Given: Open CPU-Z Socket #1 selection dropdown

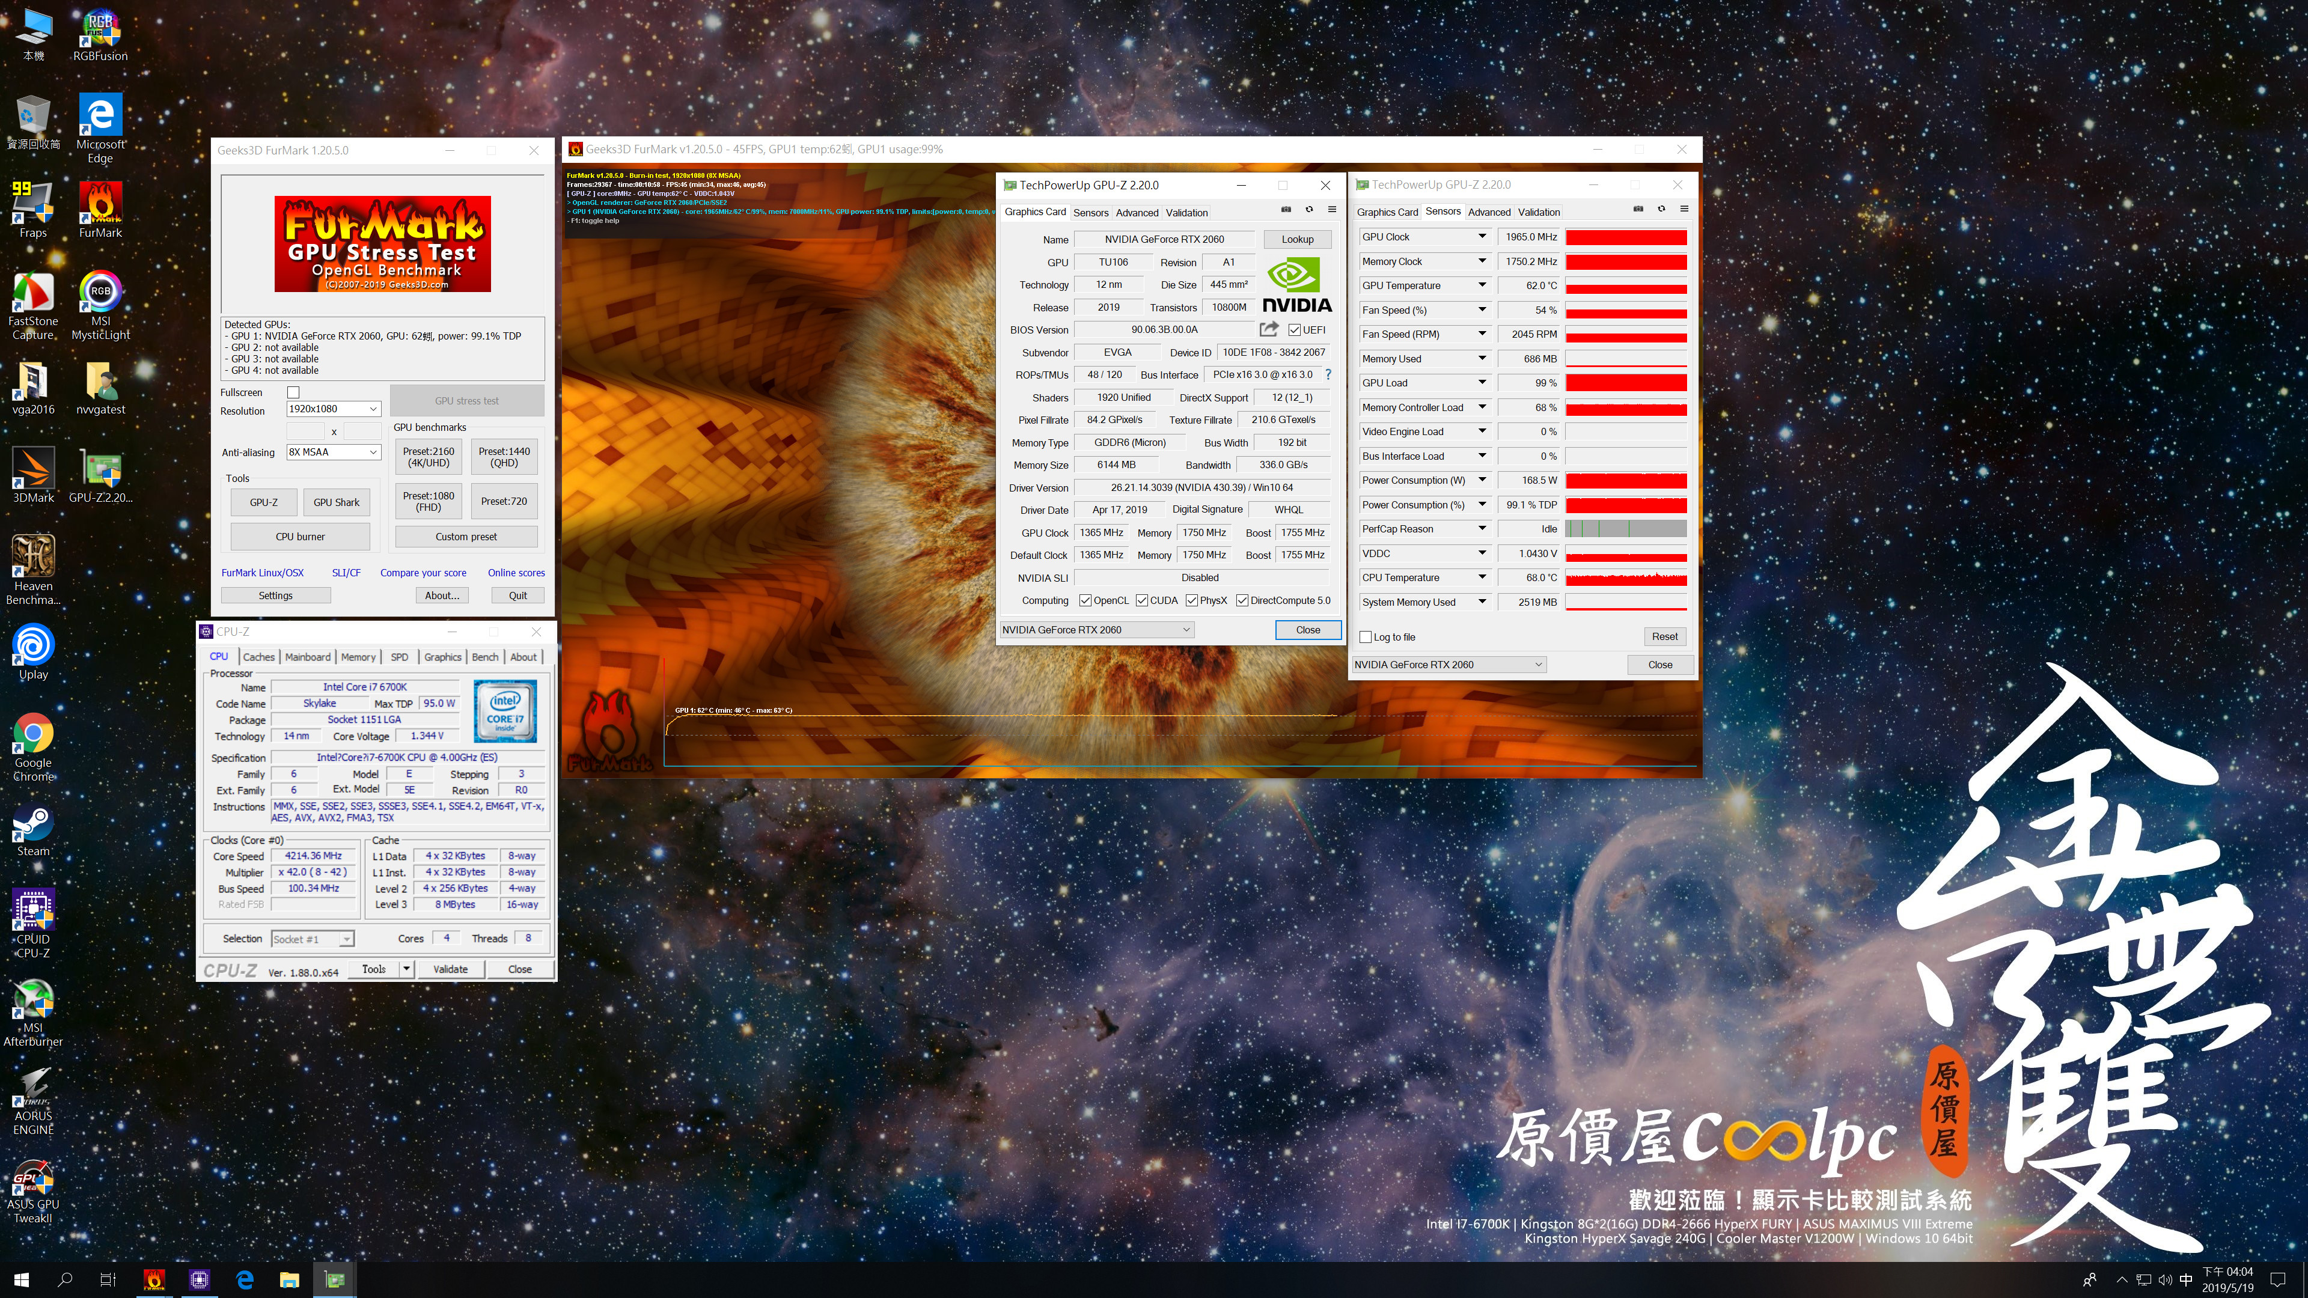Looking at the screenshot, I should (x=313, y=939).
